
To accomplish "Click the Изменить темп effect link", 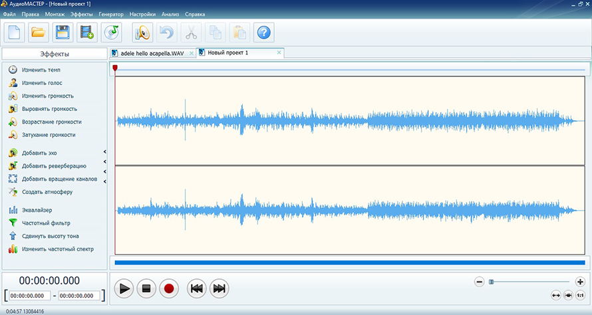I will 41,70.
